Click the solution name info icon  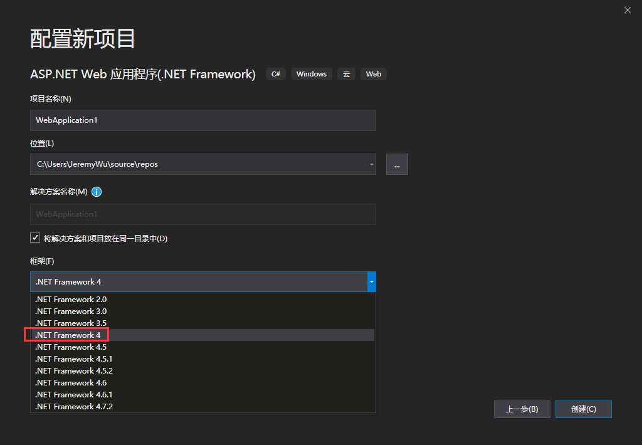(97, 192)
